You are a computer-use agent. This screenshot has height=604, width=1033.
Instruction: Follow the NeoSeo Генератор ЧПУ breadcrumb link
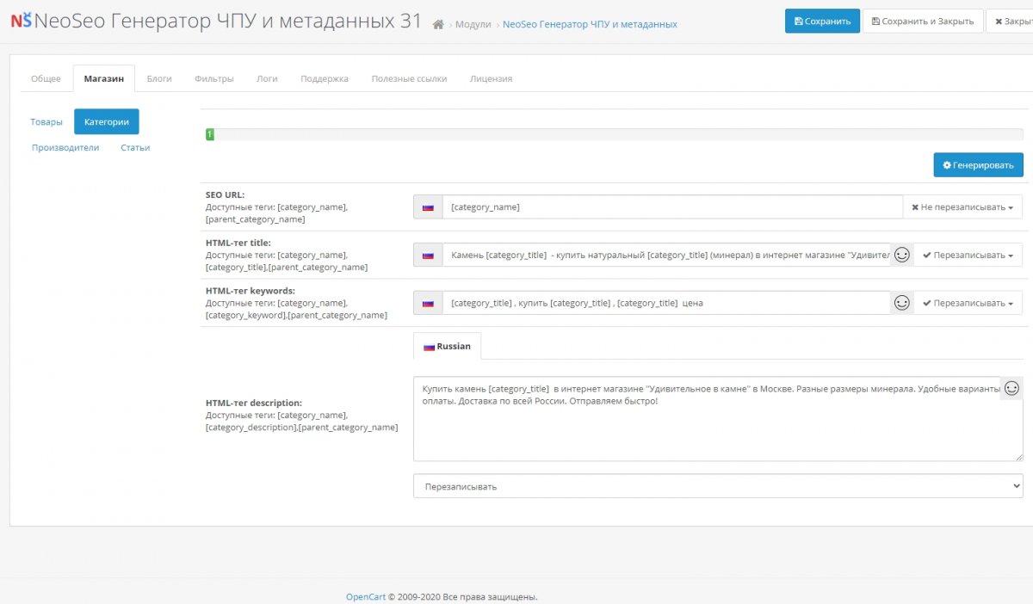click(x=590, y=25)
